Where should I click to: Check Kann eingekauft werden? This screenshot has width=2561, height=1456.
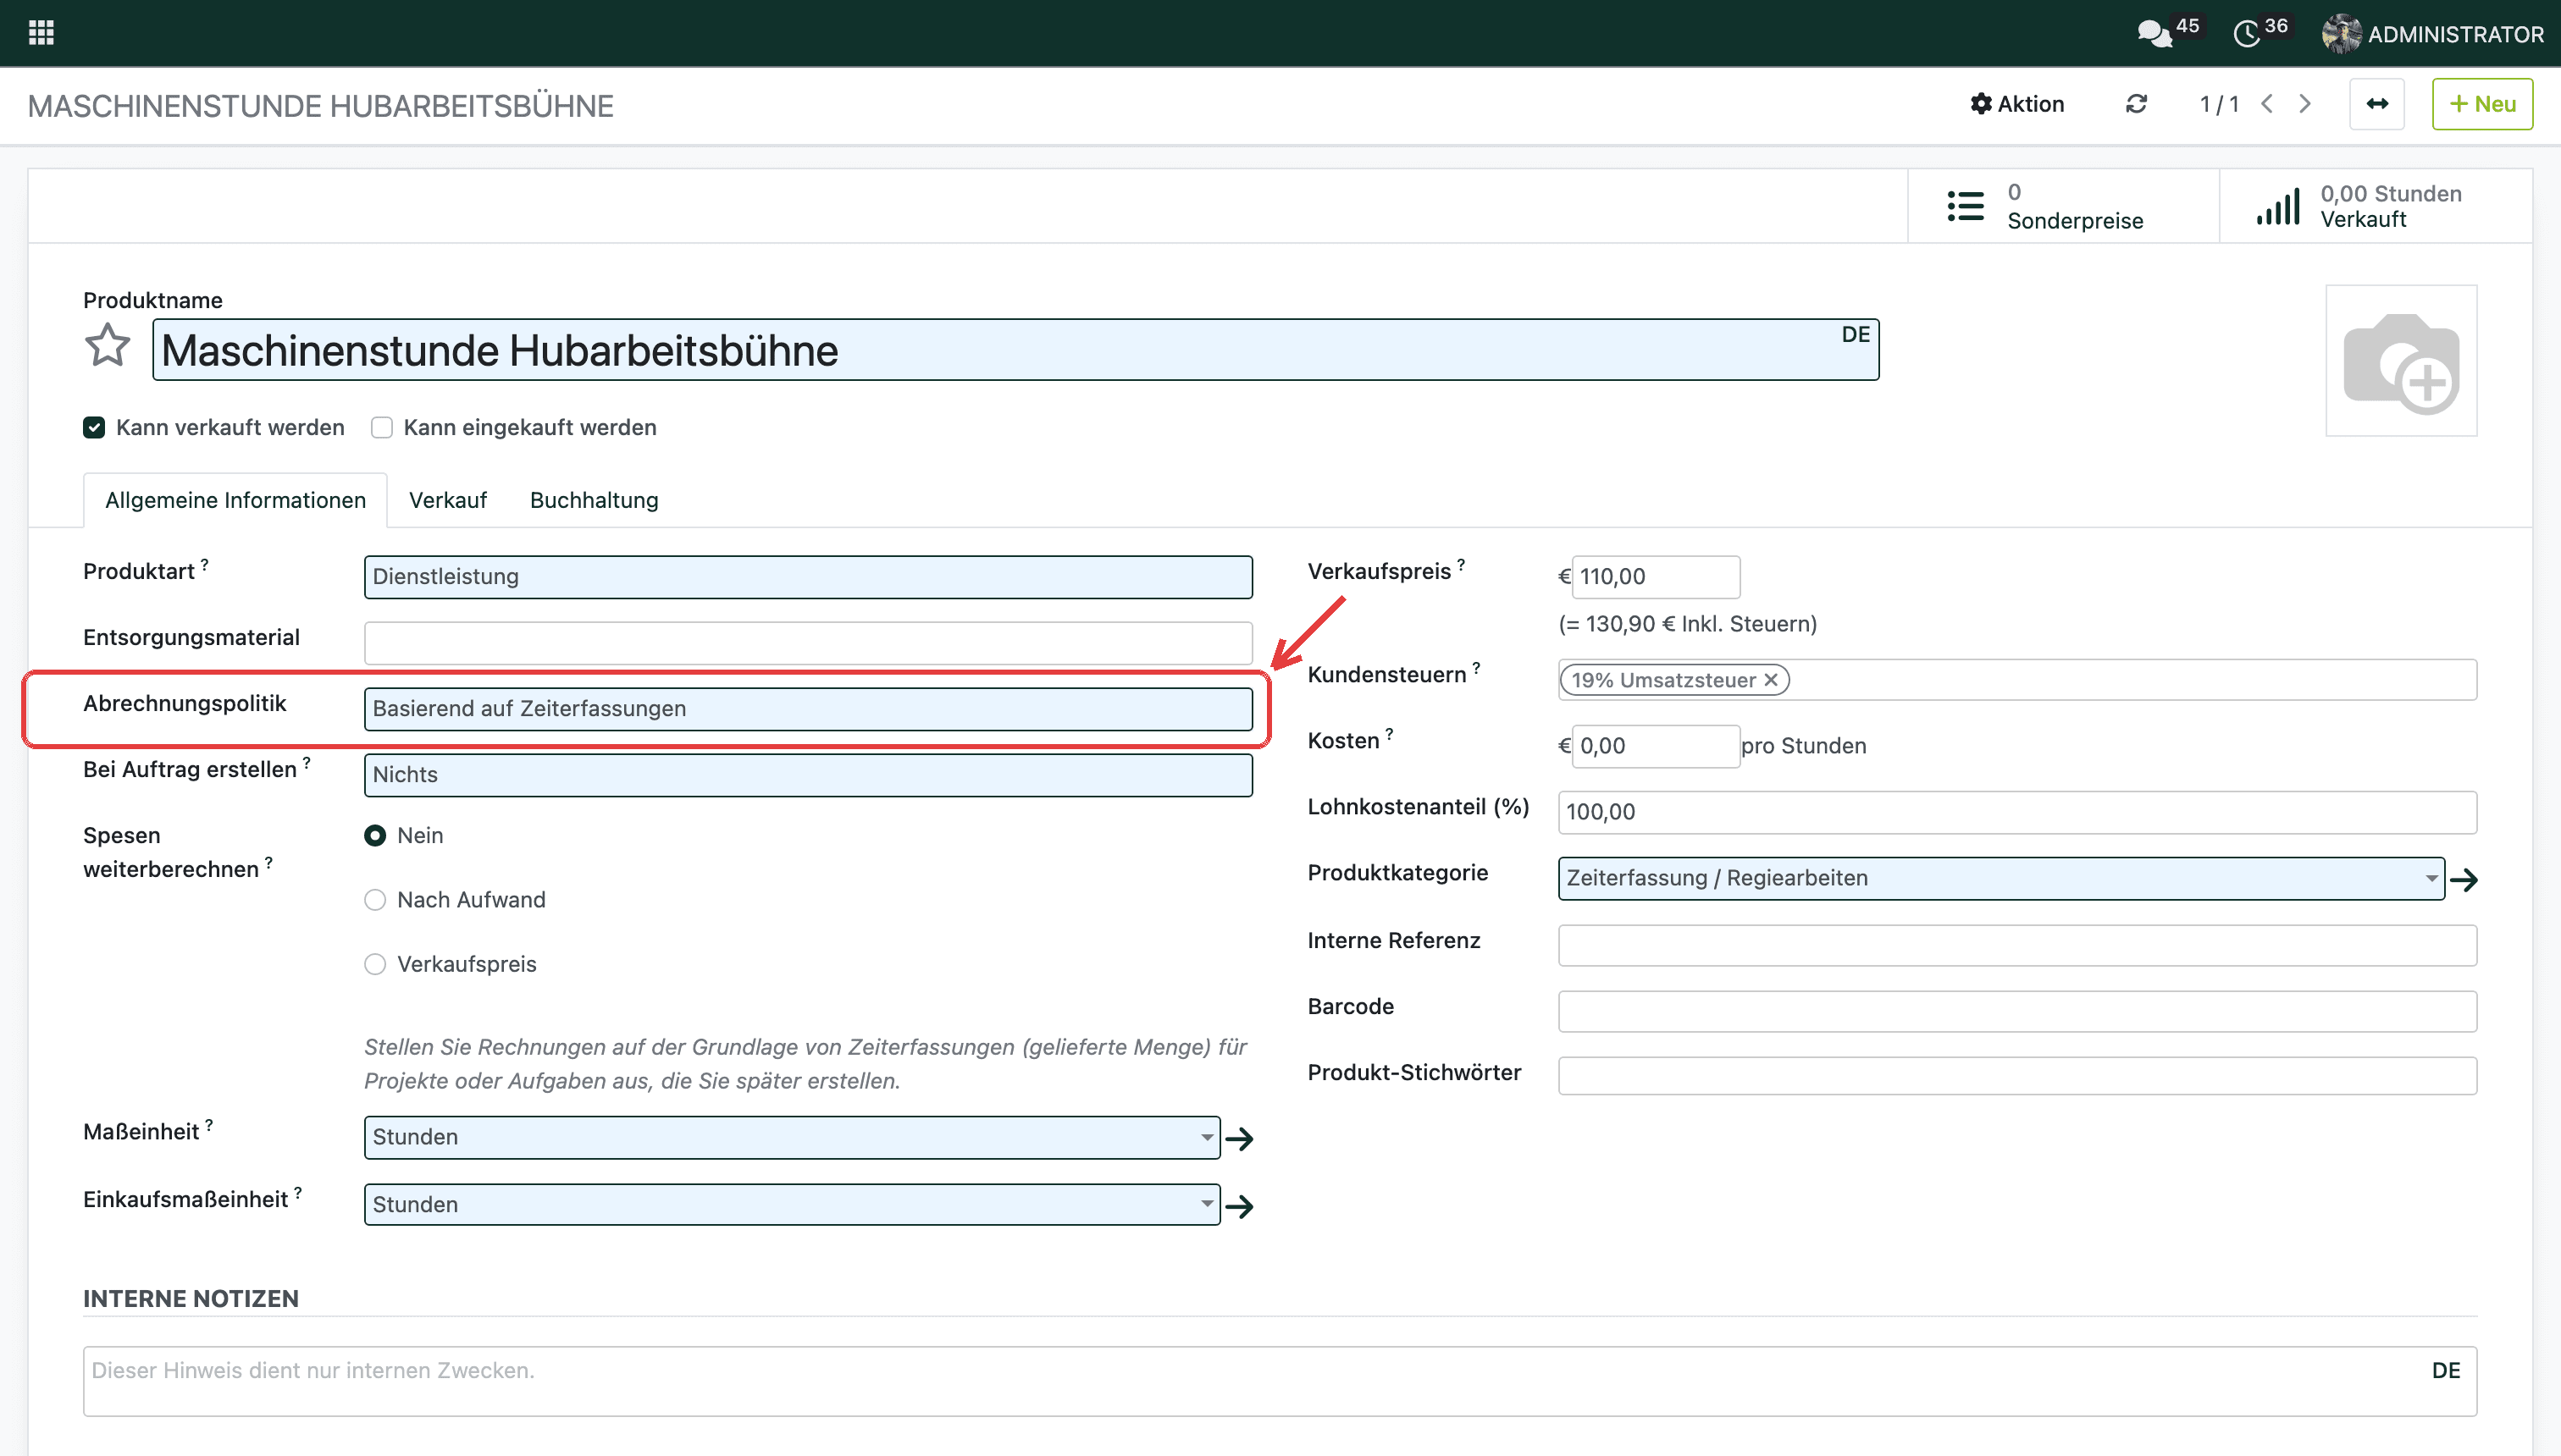tap(381, 428)
